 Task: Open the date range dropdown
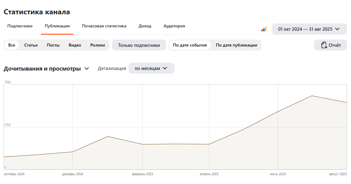309,29
